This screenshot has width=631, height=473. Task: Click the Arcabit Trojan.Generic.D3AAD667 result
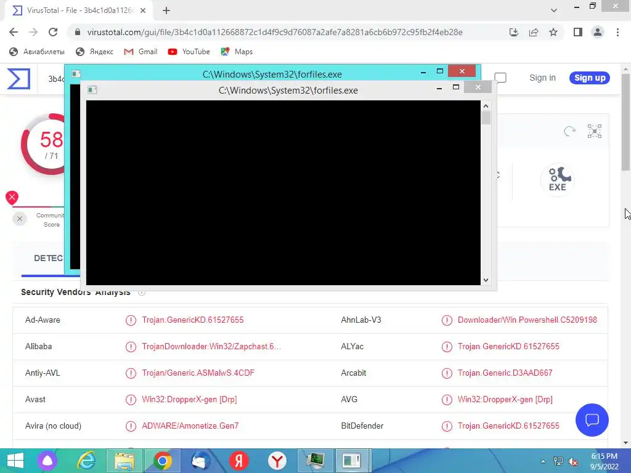505,373
